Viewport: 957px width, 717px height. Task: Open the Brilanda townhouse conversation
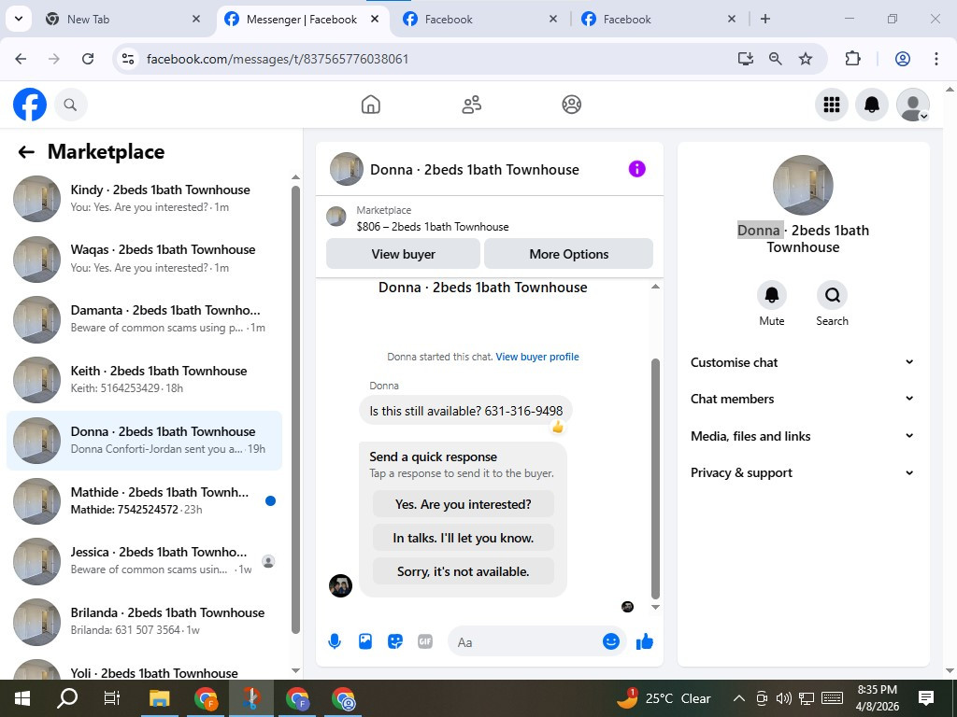(x=145, y=621)
